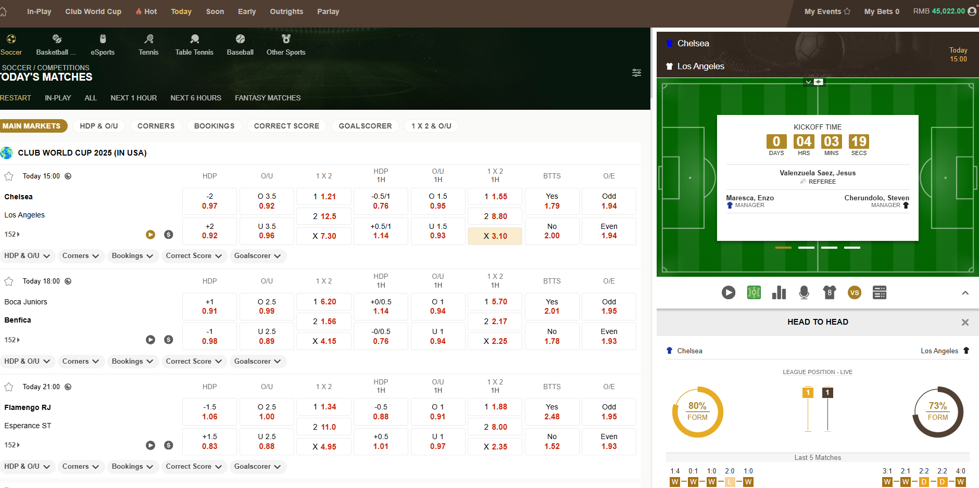Open the Club World Cup tab
The height and width of the screenshot is (488, 979).
pyautogui.click(x=93, y=11)
